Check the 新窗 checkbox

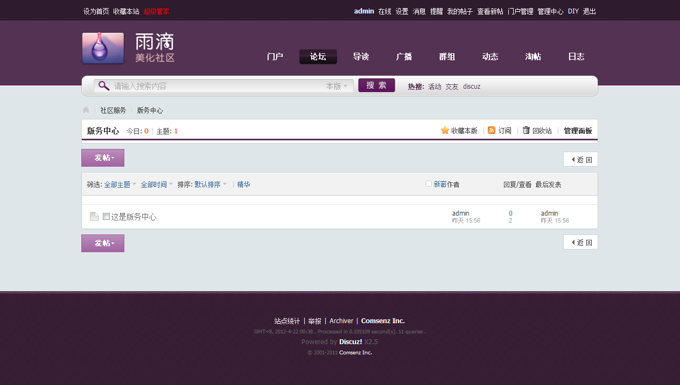point(429,184)
